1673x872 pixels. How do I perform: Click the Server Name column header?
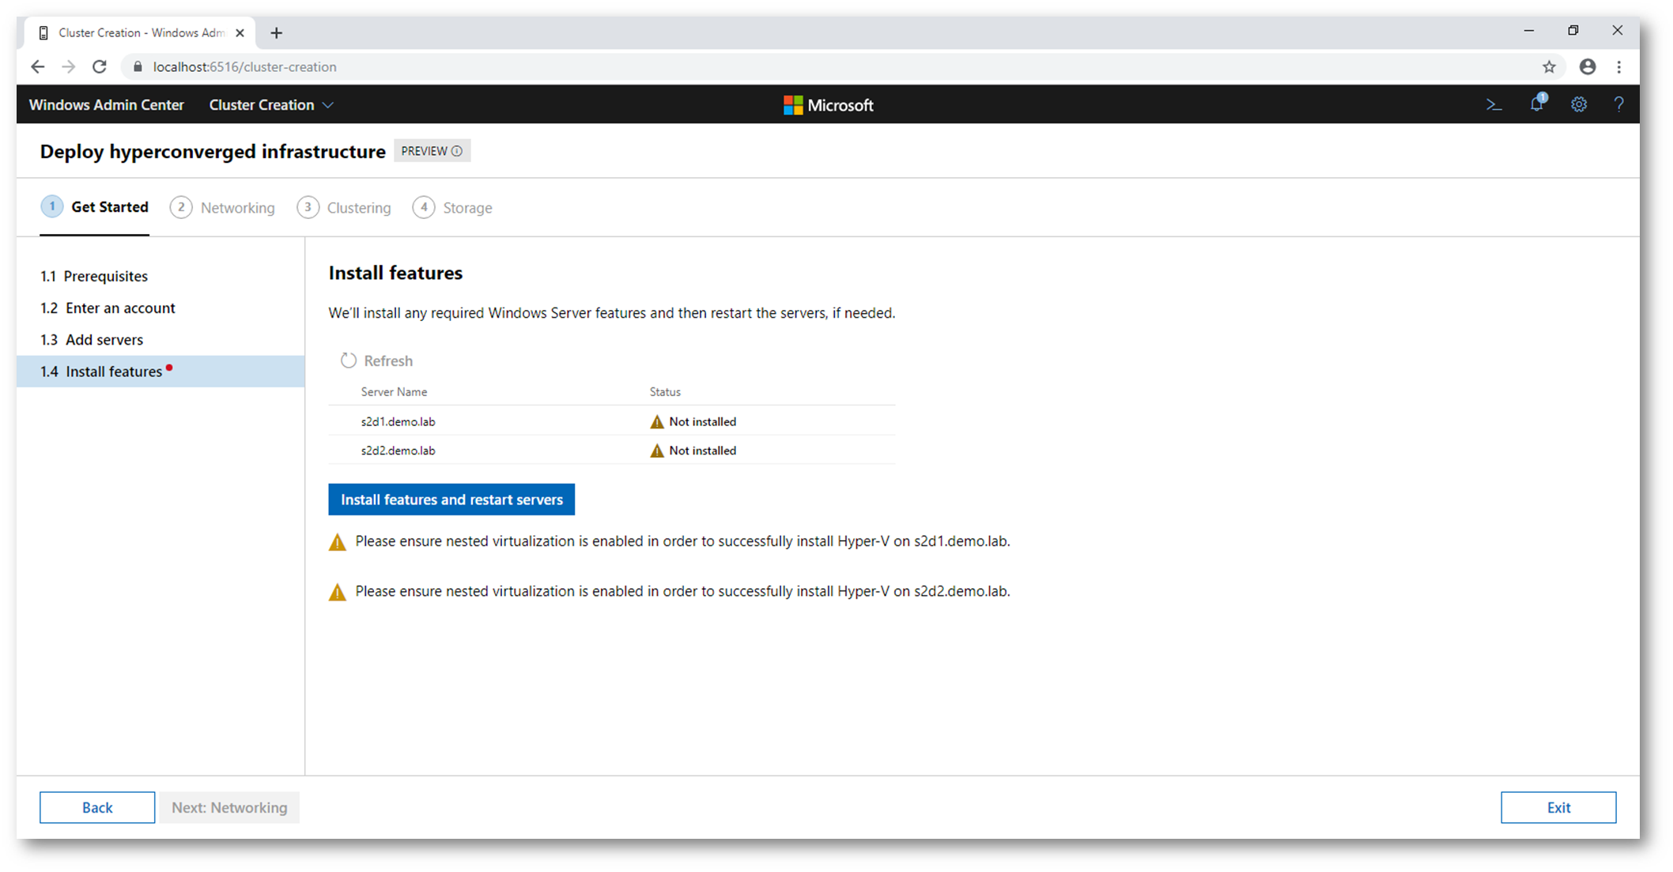point(394,391)
